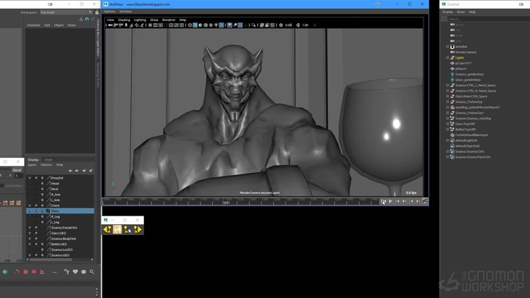This screenshot has height=298, width=530.
Task: Expand Glass:MainCON_Space in Outliner
Action: (447, 96)
